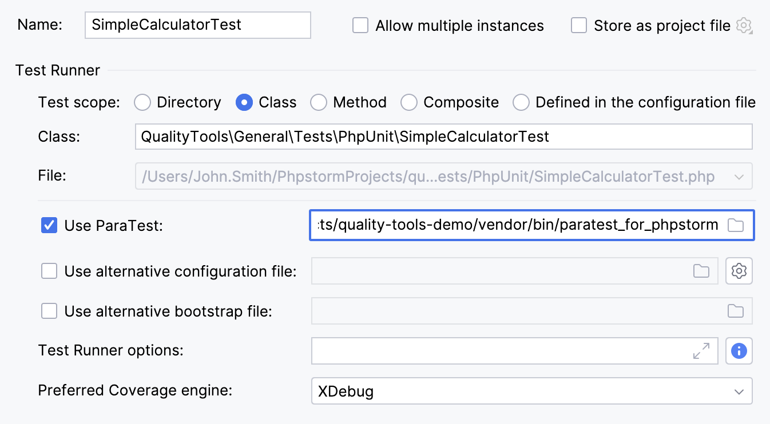Edit the configuration Name field

pos(197,25)
